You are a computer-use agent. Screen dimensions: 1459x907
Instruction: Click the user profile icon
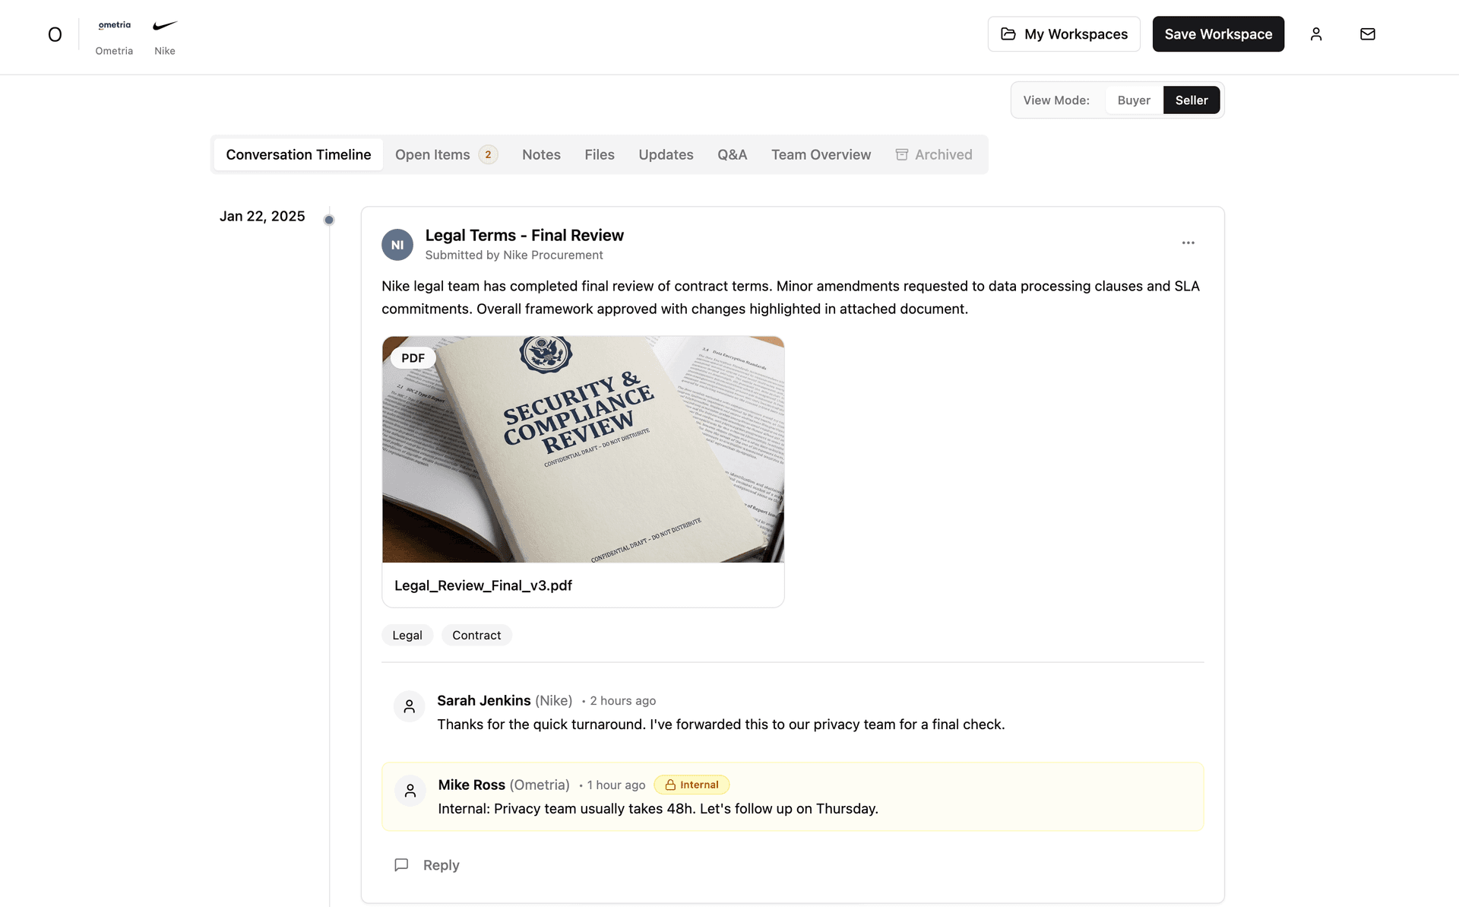point(1316,33)
